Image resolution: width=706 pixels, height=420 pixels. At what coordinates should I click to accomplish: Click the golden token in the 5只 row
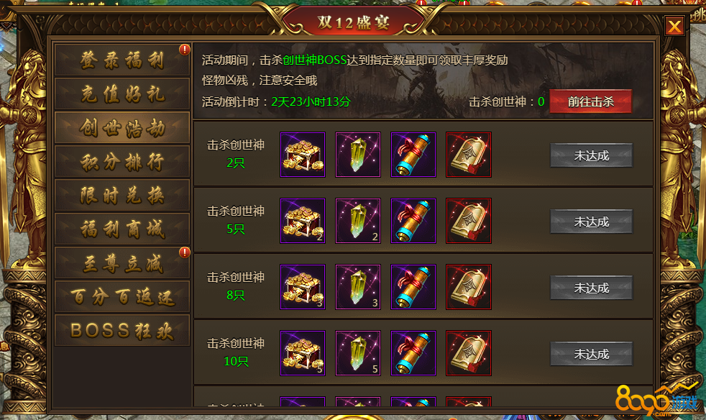pyautogui.click(x=469, y=221)
